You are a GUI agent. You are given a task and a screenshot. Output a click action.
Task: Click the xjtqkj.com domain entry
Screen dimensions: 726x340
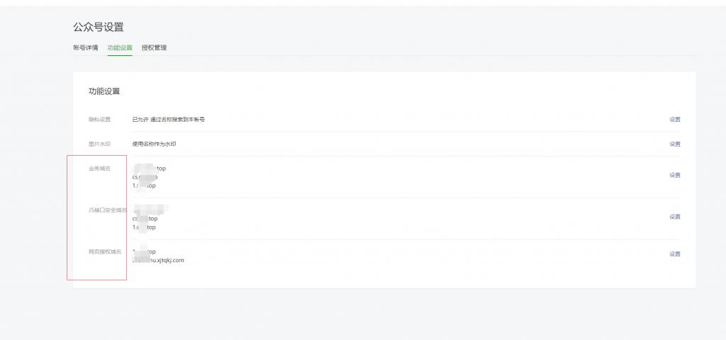[x=159, y=260]
